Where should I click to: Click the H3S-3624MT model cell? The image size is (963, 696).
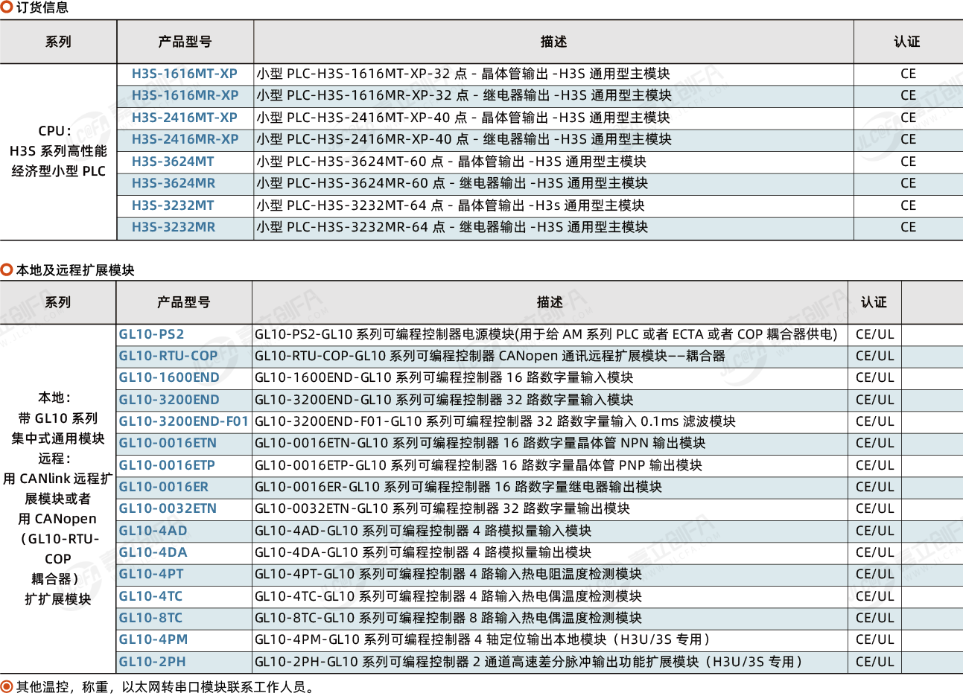tap(173, 162)
